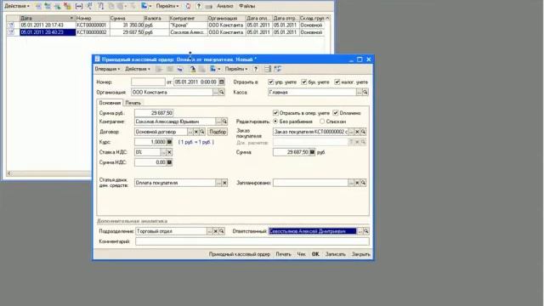The height and width of the screenshot is (306, 544).
Task: Open lookup magnifier for Организация field
Action: click(222, 93)
